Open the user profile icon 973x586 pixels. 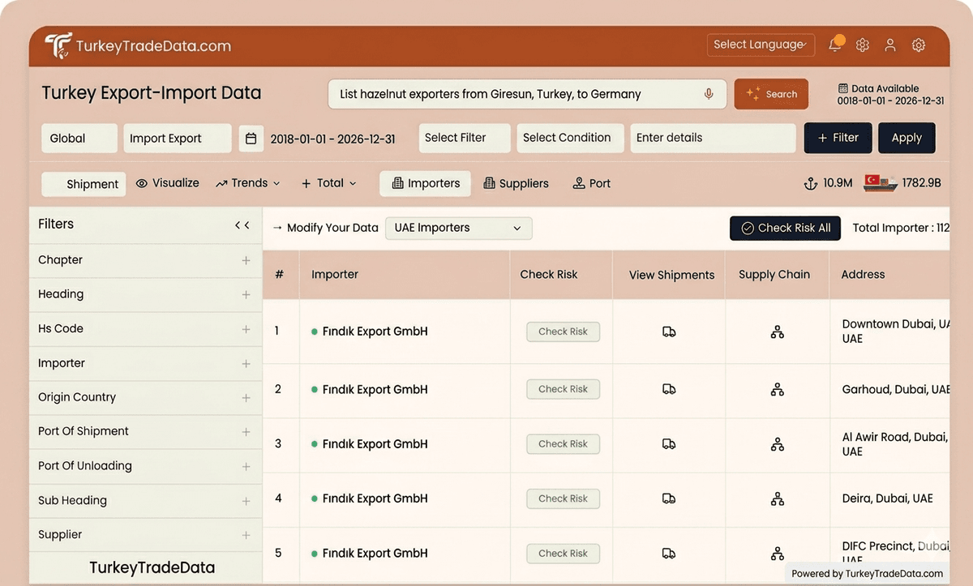(890, 45)
